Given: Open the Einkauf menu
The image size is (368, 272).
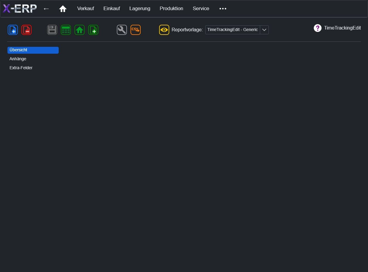Looking at the screenshot, I should coord(112,9).
